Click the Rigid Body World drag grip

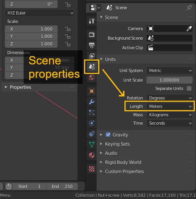(191, 162)
